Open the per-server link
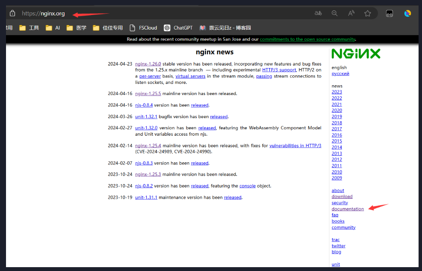422x271 pixels. (150, 76)
